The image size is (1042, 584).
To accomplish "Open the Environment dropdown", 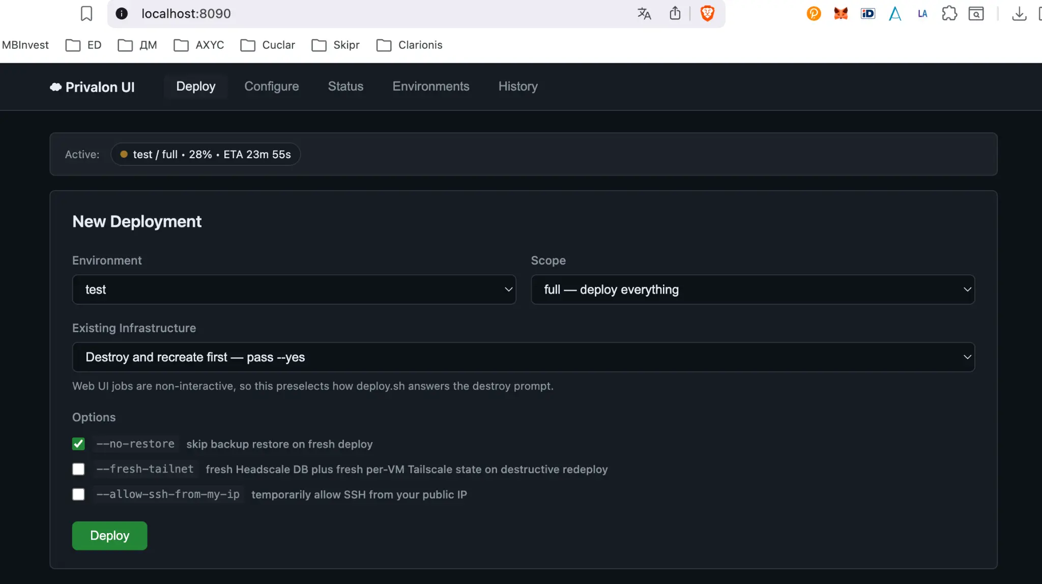I will (x=294, y=289).
